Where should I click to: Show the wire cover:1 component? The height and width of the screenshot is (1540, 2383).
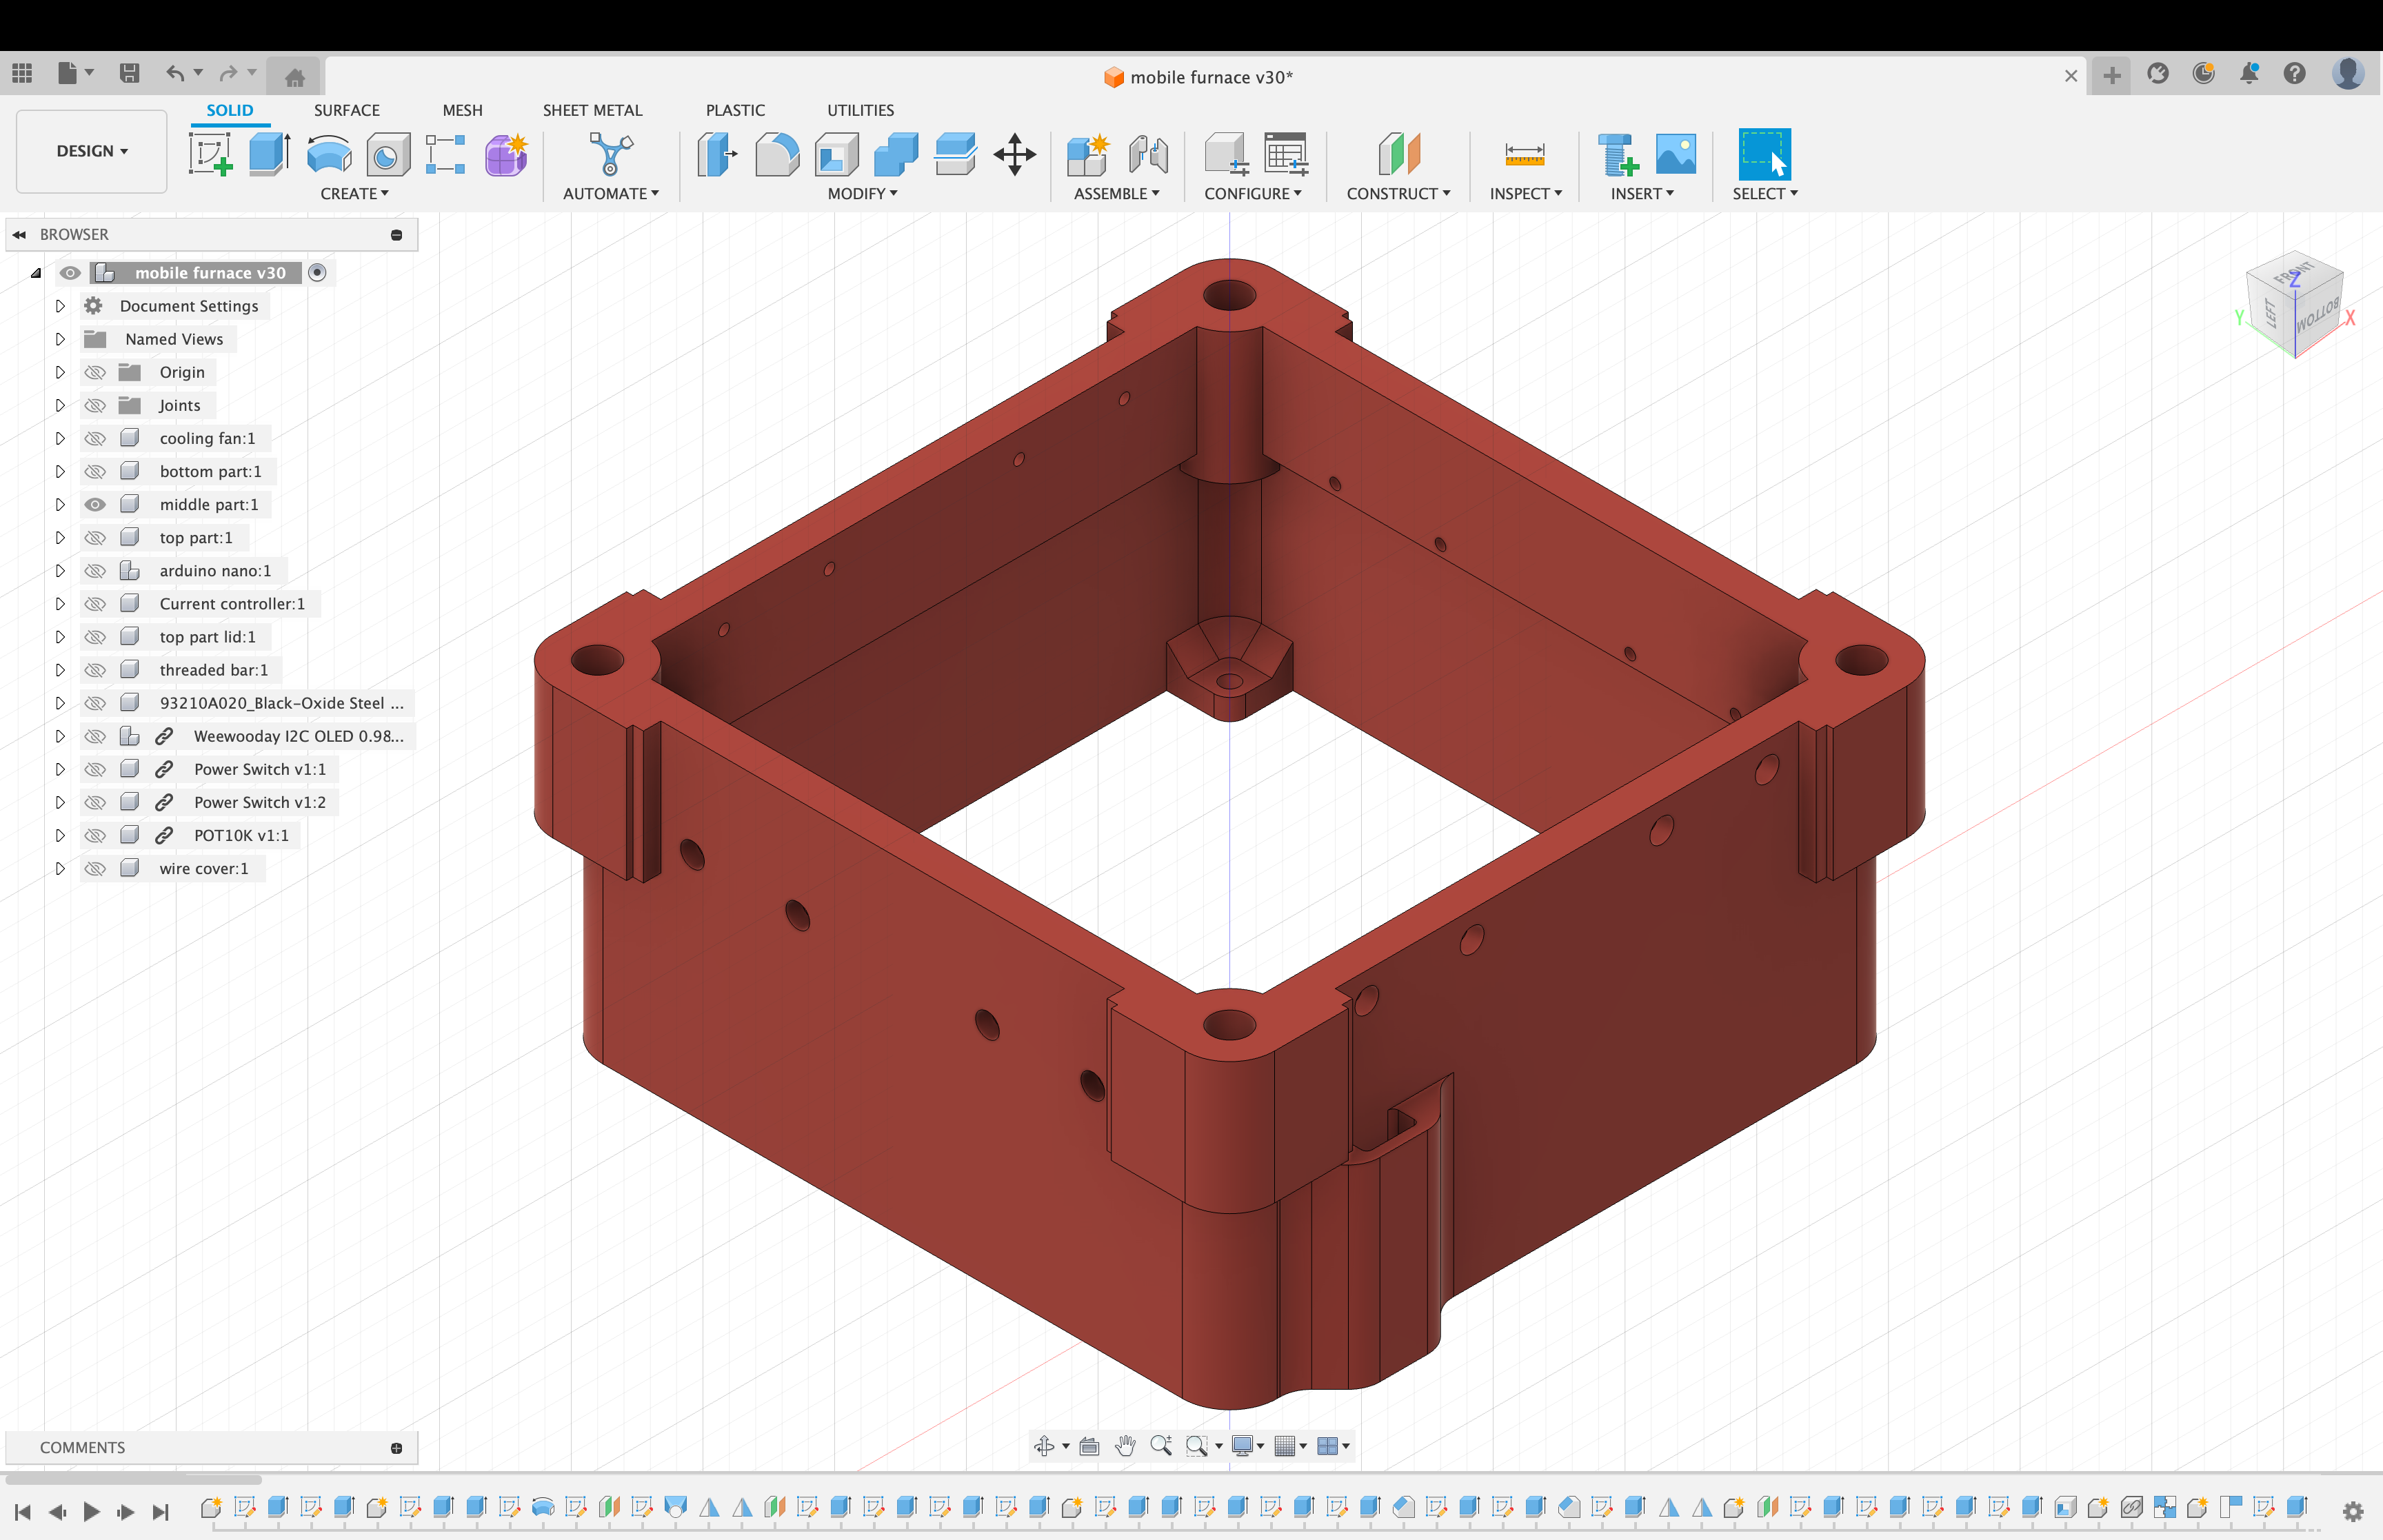[x=95, y=868]
